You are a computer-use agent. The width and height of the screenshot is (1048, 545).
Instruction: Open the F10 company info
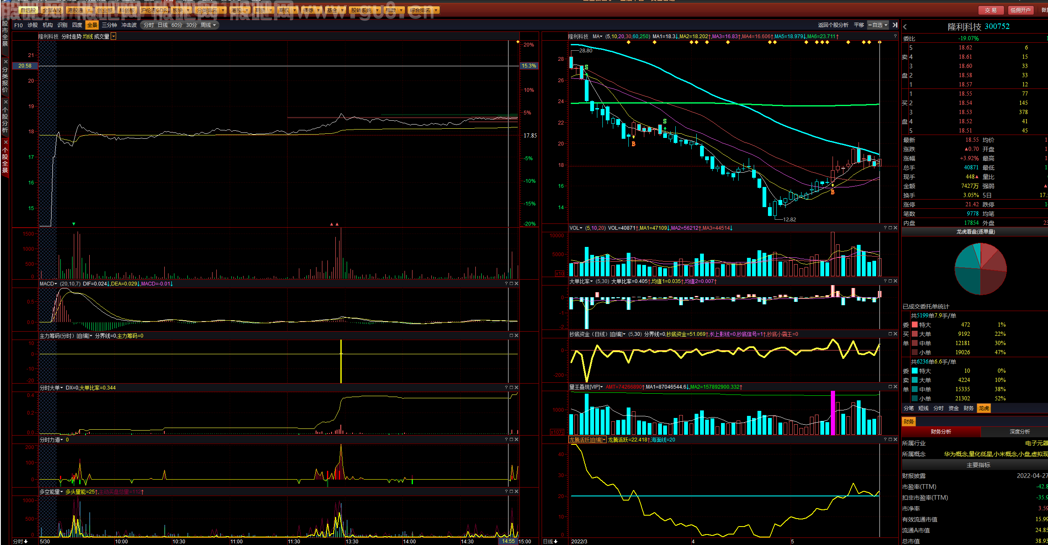[18, 25]
